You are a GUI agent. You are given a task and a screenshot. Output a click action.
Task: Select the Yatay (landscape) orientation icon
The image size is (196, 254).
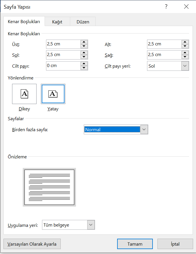pyautogui.click(x=53, y=94)
